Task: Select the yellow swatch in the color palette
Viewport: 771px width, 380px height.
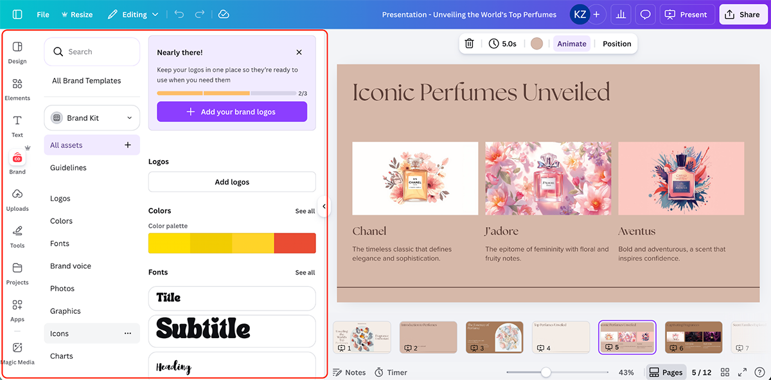Action: [168, 243]
